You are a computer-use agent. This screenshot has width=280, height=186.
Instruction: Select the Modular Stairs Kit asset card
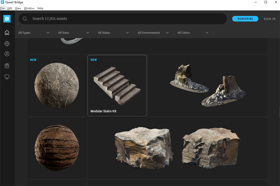[x=117, y=85]
